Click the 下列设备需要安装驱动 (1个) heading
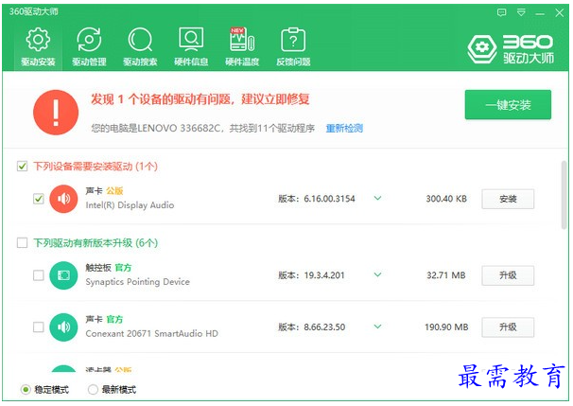 pos(95,167)
